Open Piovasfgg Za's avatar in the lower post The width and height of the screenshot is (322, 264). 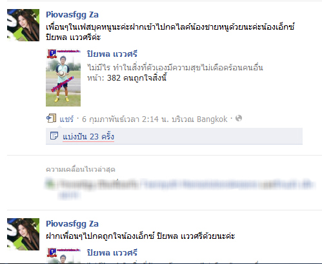23,234
